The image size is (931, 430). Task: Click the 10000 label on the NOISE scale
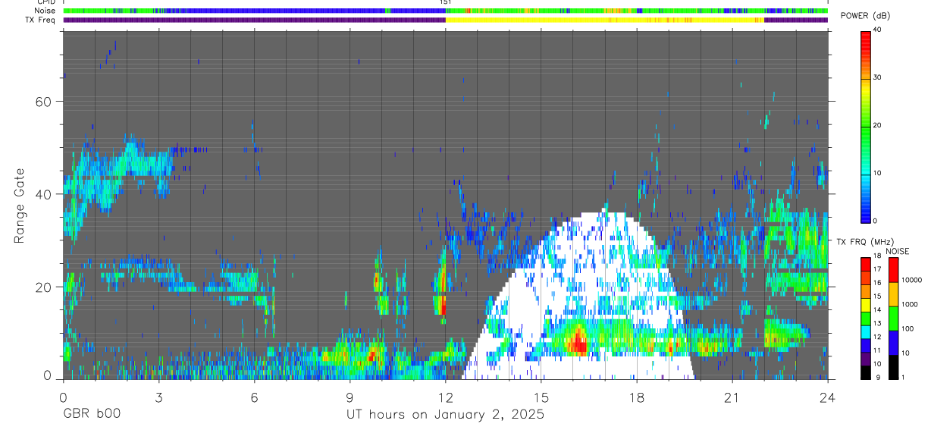[911, 280]
